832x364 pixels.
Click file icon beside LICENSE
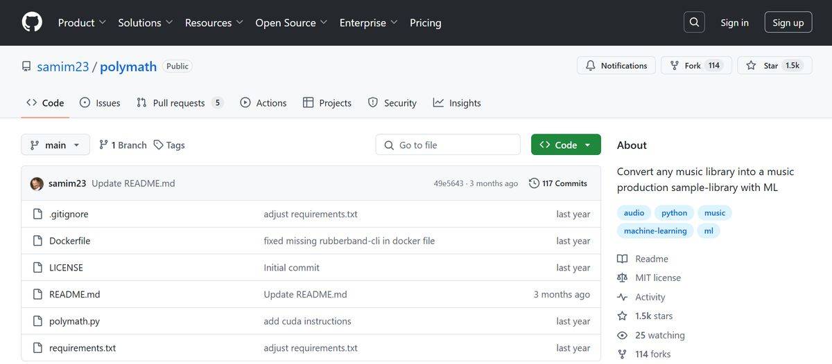click(x=37, y=268)
